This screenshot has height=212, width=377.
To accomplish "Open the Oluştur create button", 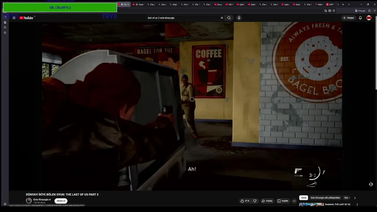I will [348, 18].
